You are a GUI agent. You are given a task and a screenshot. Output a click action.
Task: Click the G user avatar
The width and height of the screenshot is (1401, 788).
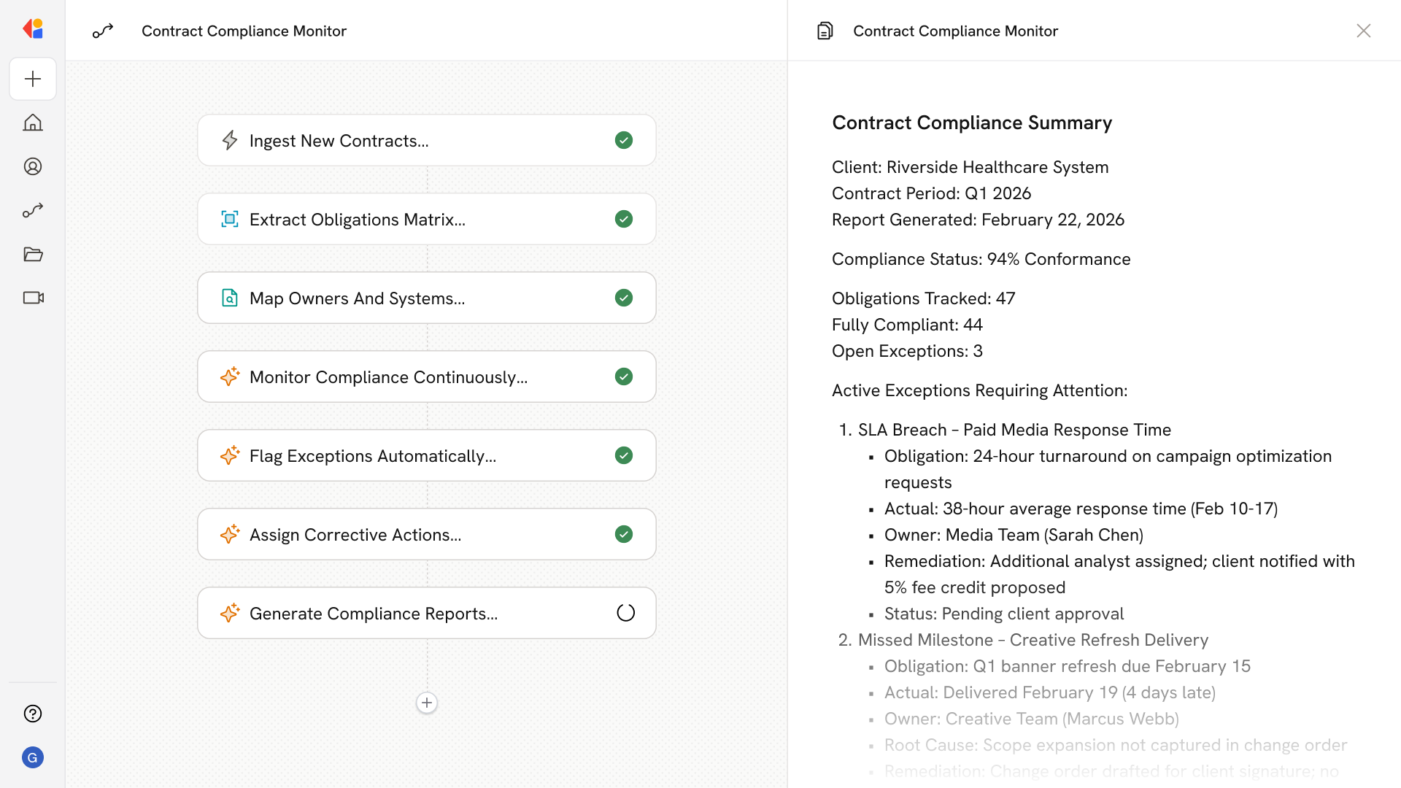coord(33,757)
